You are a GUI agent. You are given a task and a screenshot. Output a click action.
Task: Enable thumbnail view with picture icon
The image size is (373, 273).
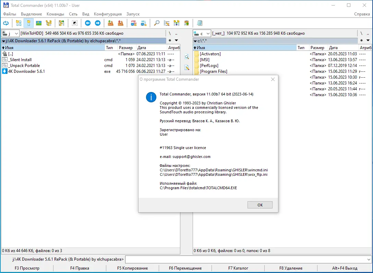click(39, 23)
